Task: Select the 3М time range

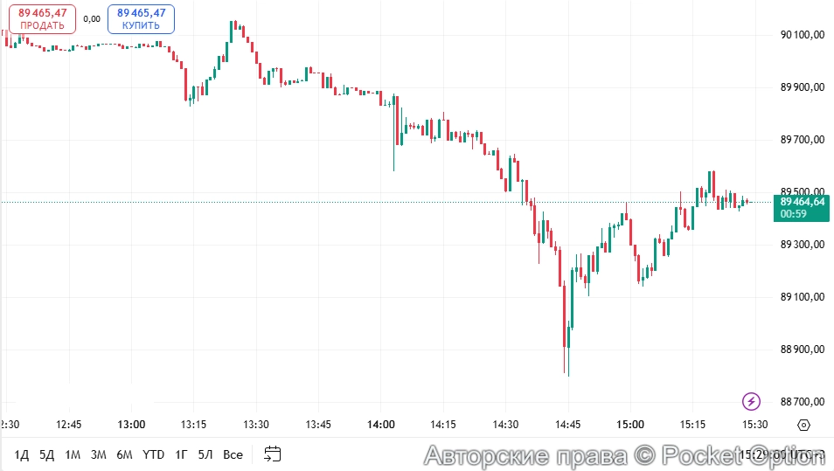Action: point(99,454)
